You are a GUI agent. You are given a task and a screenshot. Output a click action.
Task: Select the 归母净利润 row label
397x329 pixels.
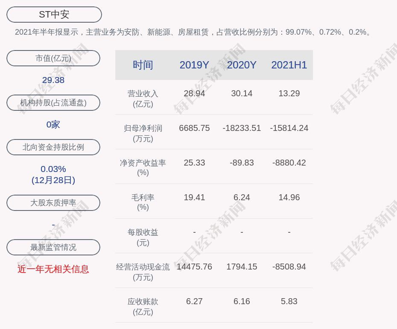click(143, 133)
